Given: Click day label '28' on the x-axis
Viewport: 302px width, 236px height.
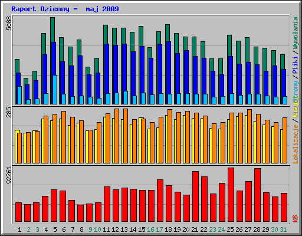Looking at the screenshot, I should coord(257,230).
